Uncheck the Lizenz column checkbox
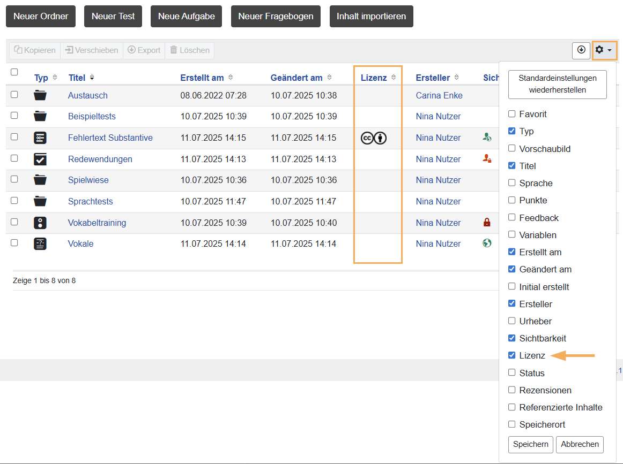623x464 pixels. click(512, 355)
